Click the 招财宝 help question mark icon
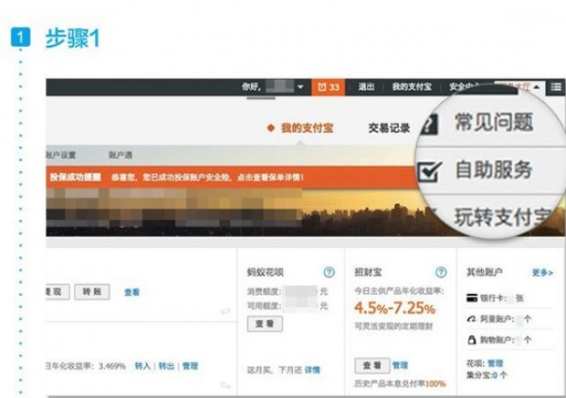 pos(441,272)
